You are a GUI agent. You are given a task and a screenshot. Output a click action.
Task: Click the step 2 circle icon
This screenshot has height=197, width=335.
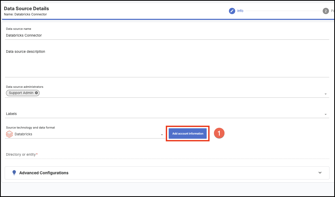(326, 11)
